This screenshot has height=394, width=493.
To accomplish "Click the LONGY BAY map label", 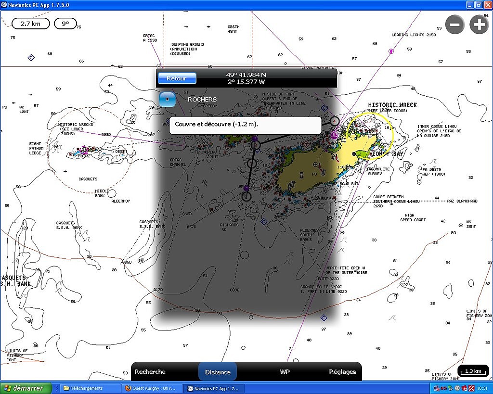I will 388,153.
